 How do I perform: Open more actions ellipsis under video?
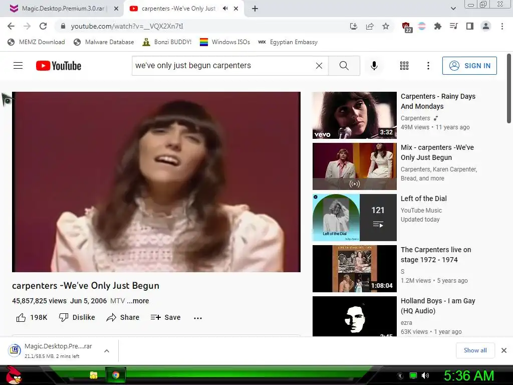[x=198, y=317]
